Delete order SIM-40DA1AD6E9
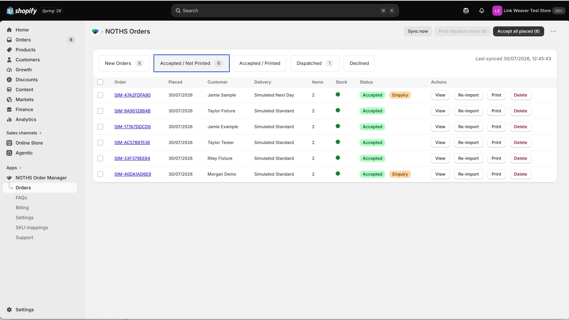 (521, 174)
